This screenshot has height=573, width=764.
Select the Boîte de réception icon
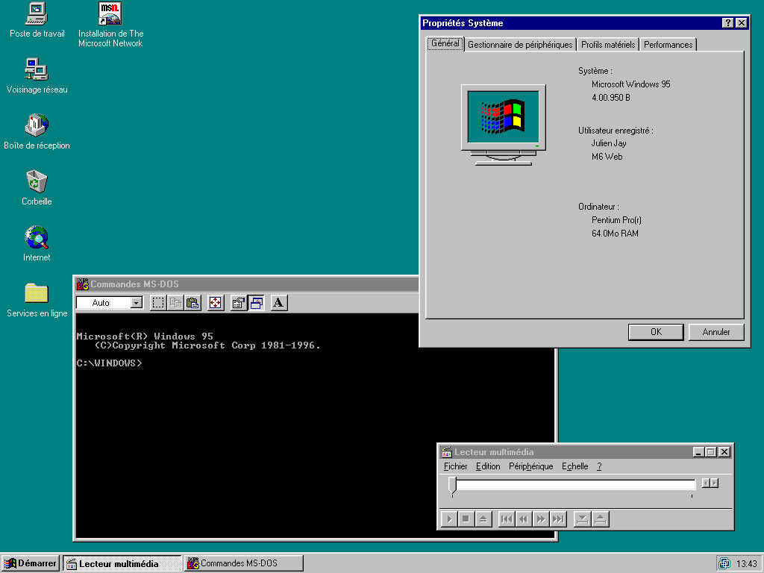(x=37, y=131)
